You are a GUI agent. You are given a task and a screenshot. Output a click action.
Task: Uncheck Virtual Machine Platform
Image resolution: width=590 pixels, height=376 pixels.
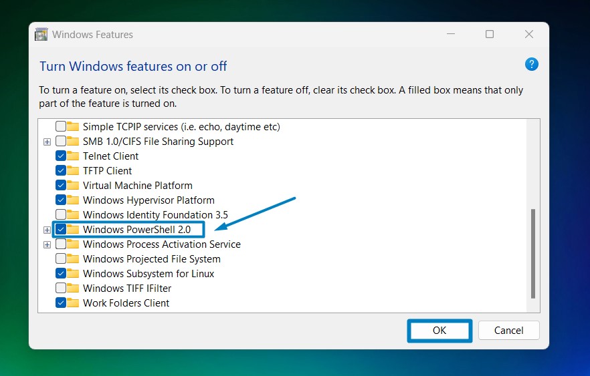(x=61, y=185)
